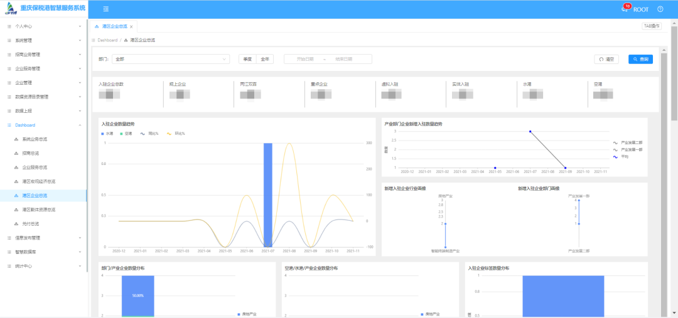Click the chart icon beside 招商总览
Viewport: 678px width, 318px height.
pyautogui.click(x=16, y=153)
